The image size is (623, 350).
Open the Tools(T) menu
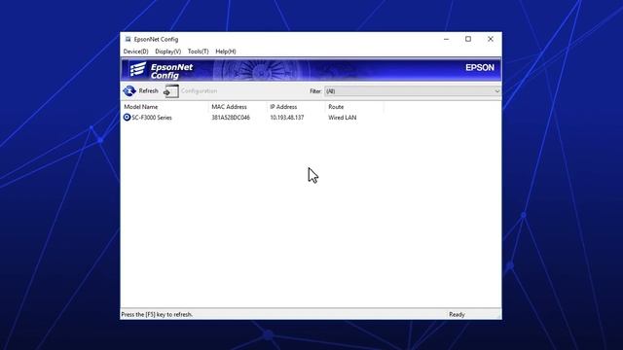[x=199, y=52]
